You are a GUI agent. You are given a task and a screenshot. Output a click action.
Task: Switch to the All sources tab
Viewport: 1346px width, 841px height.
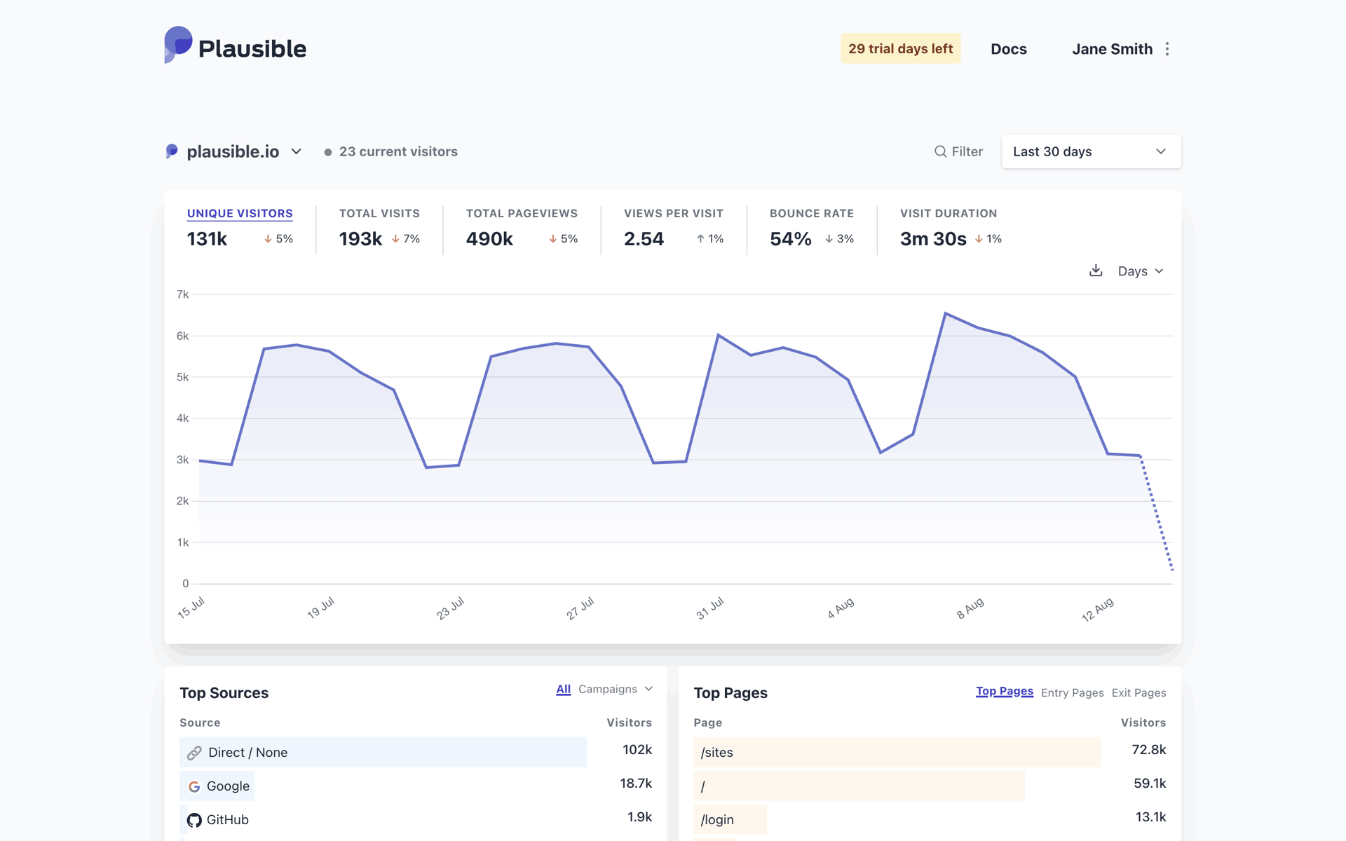pos(563,690)
